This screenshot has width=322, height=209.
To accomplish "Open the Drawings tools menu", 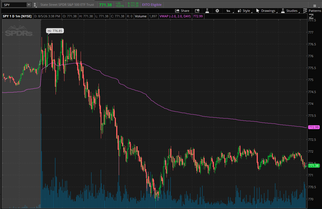I will click(x=266, y=11).
